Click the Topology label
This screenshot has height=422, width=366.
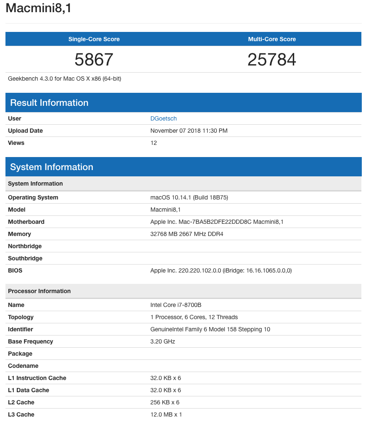click(x=21, y=317)
